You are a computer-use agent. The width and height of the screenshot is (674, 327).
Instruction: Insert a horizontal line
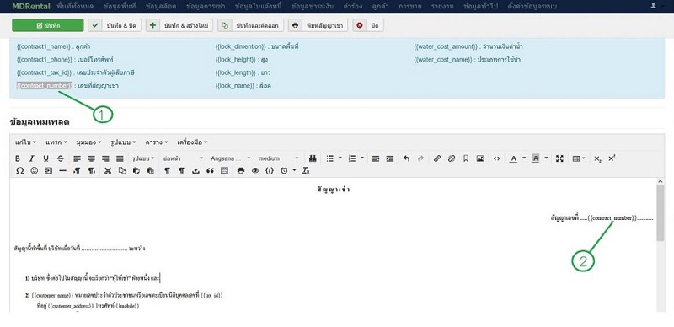(62, 171)
